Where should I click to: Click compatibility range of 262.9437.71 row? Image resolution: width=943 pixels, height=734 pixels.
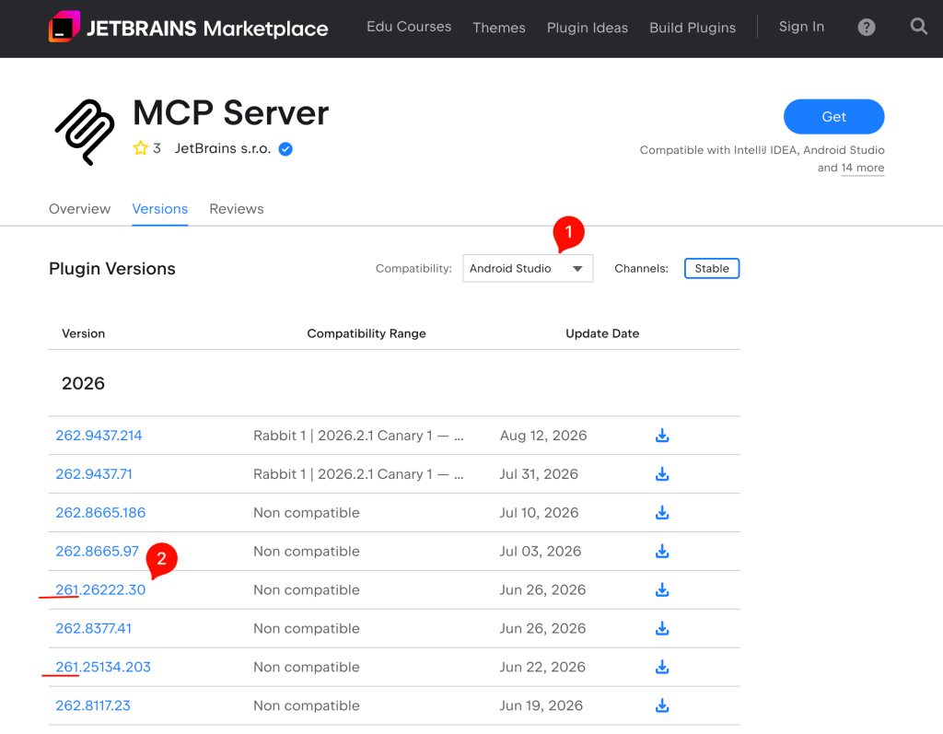pos(358,474)
